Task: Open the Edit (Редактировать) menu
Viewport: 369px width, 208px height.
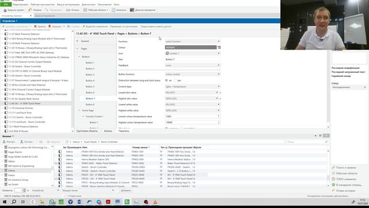Action: [21, 5]
